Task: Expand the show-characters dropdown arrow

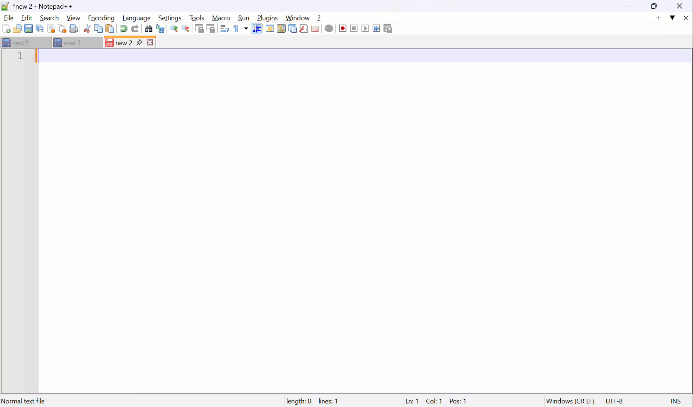Action: click(246, 29)
